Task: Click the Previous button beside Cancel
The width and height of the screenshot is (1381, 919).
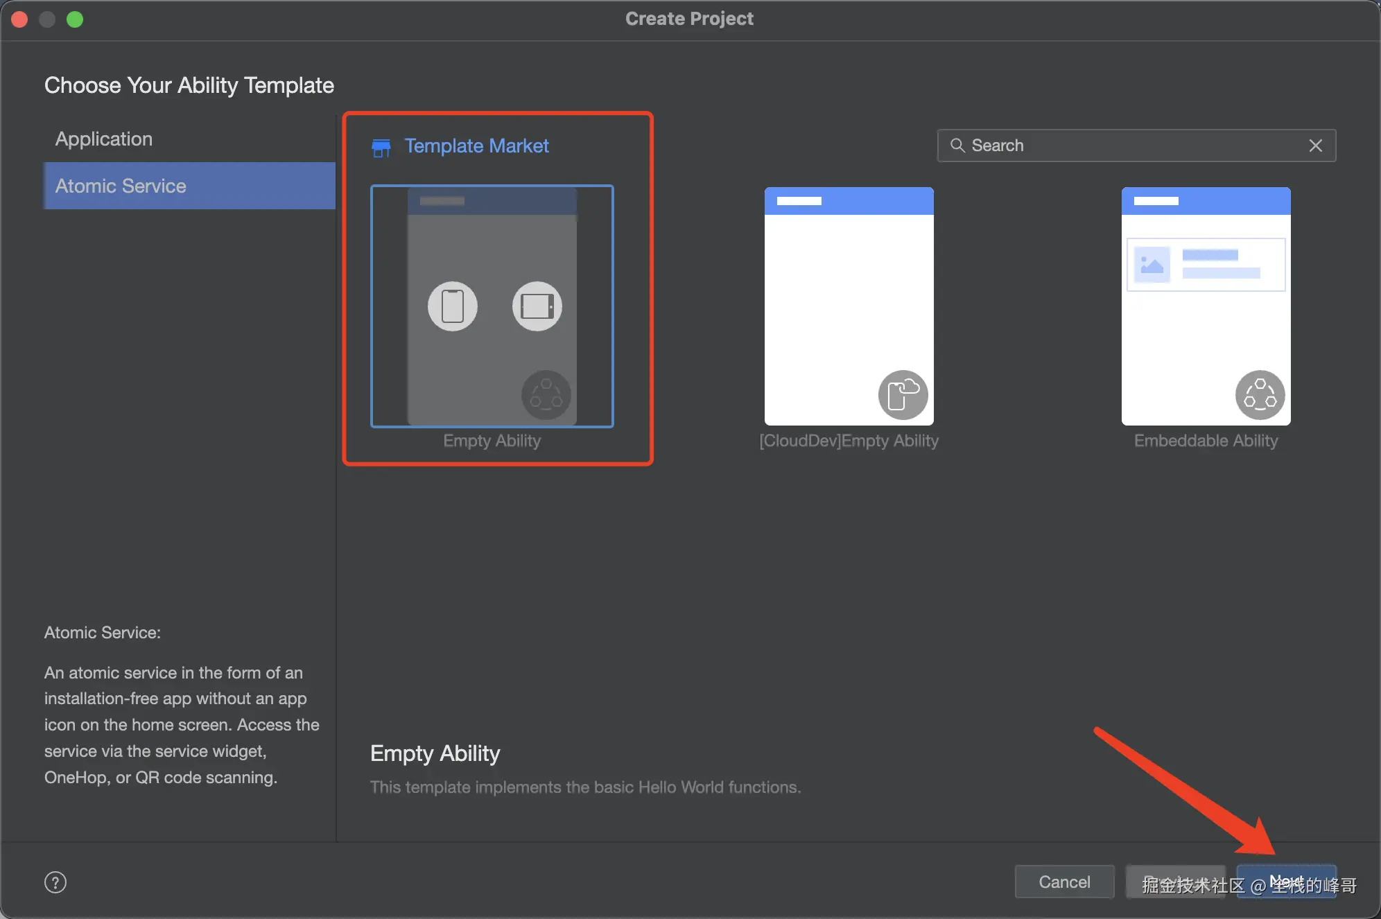Action: pyautogui.click(x=1174, y=882)
